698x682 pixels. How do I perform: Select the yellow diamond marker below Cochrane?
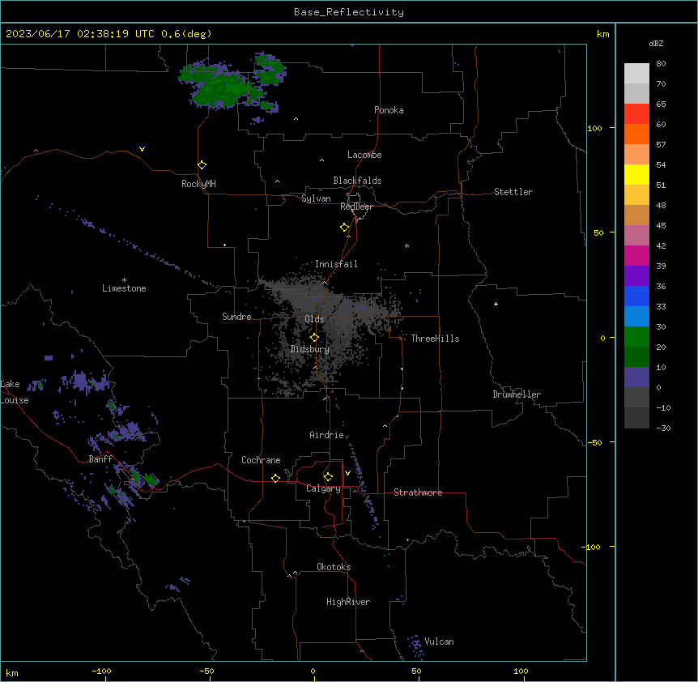(275, 478)
